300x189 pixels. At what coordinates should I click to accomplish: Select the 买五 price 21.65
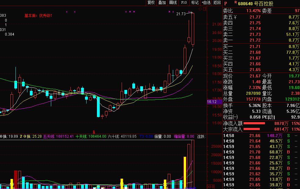[x=255, y=70]
